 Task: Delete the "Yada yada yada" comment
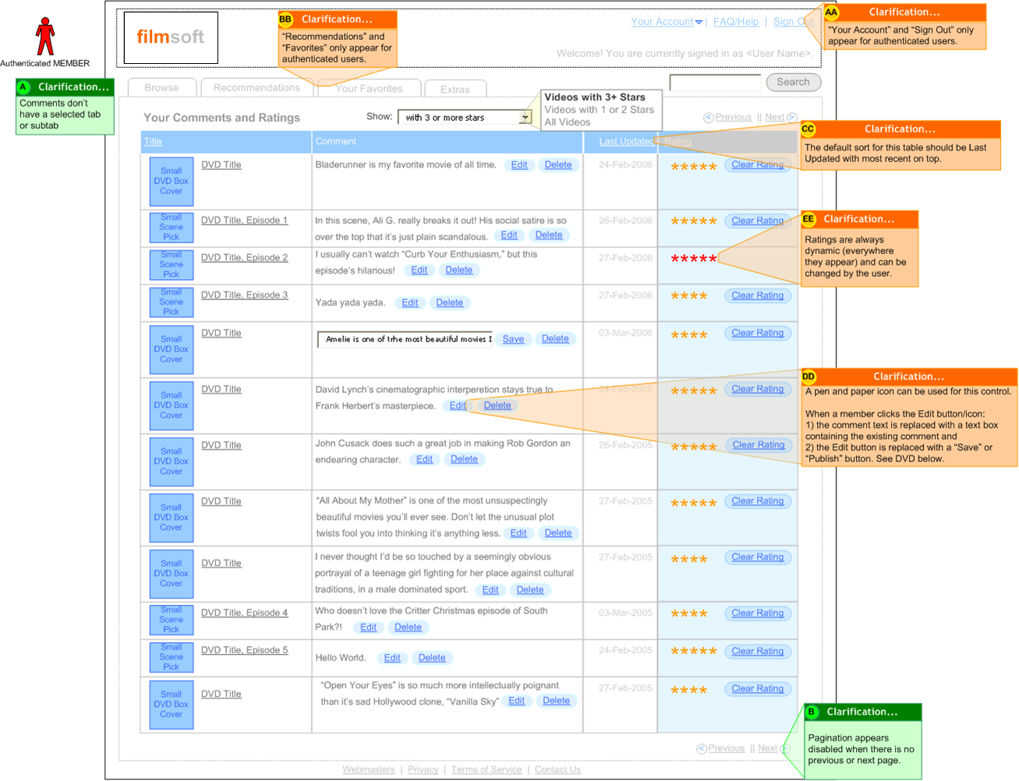coord(450,303)
